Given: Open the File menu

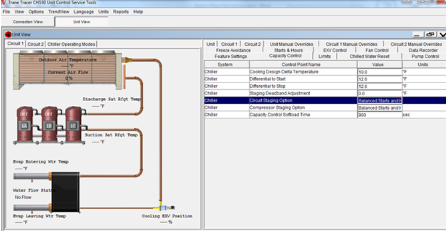Looking at the screenshot, I should [6, 12].
